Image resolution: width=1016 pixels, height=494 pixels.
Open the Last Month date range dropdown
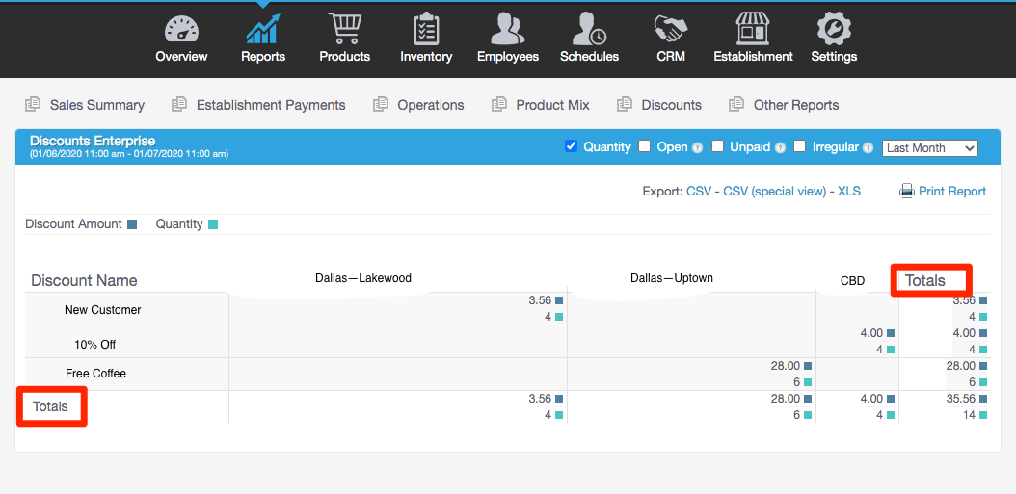(x=930, y=147)
